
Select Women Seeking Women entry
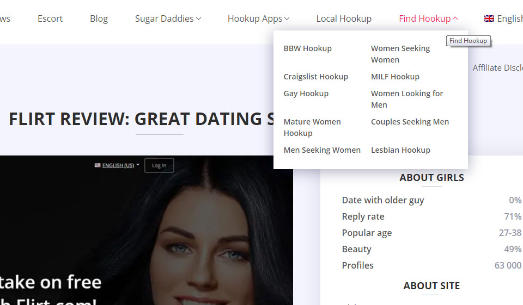pos(400,54)
